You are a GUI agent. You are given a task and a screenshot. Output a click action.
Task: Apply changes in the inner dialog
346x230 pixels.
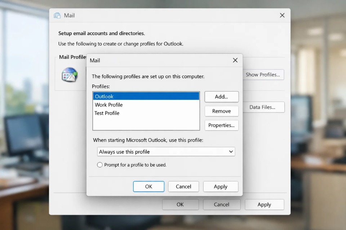221,187
